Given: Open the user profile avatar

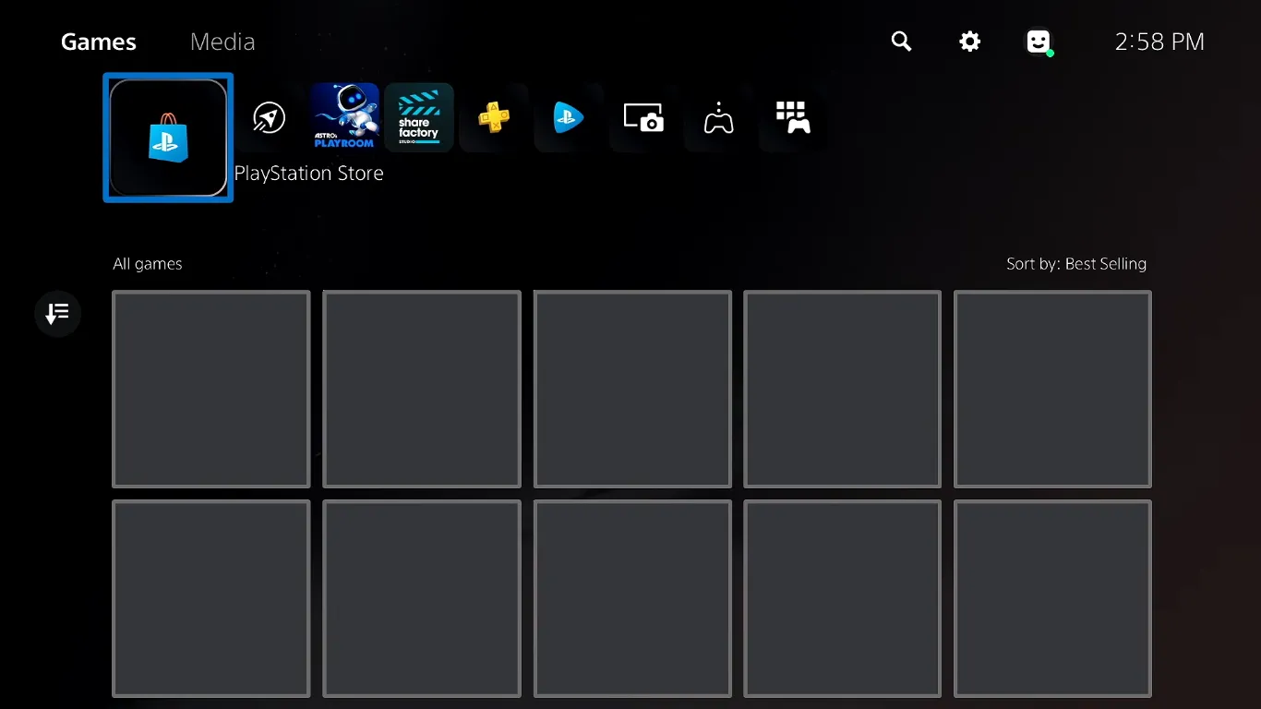Looking at the screenshot, I should point(1039,42).
